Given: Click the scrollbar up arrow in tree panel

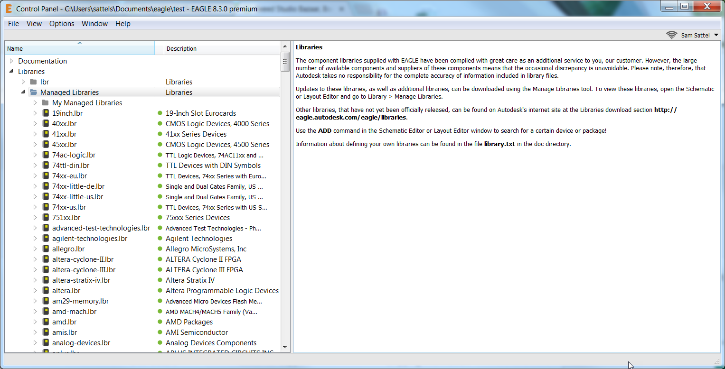Looking at the screenshot, I should (285, 46).
